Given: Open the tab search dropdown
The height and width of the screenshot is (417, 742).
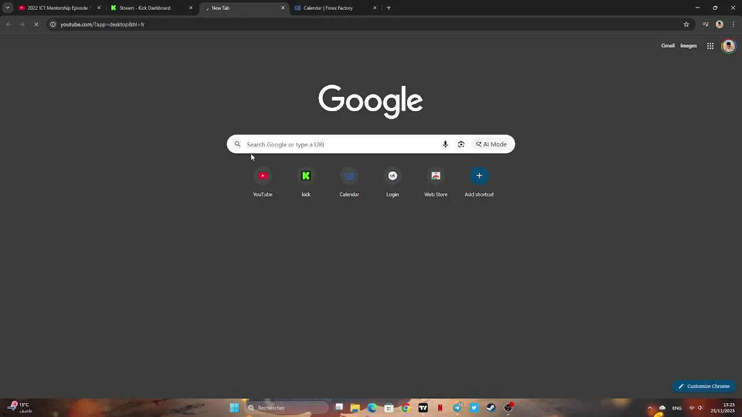Looking at the screenshot, I should click(8, 8).
